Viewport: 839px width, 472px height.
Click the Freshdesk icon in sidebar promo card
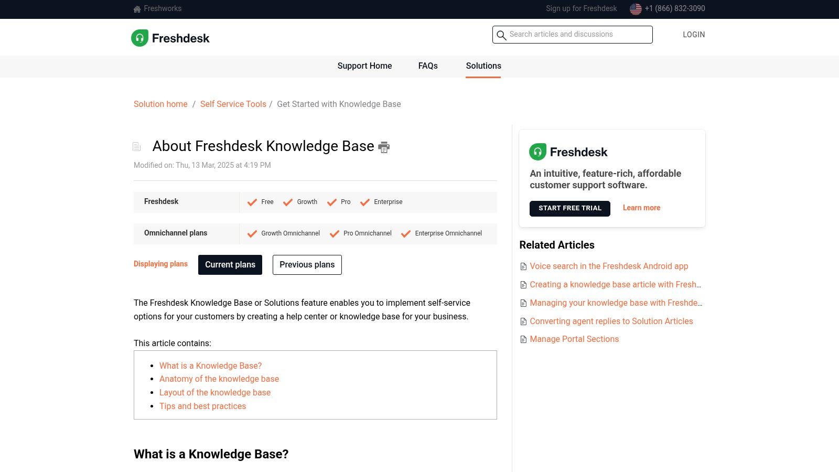[x=537, y=152]
